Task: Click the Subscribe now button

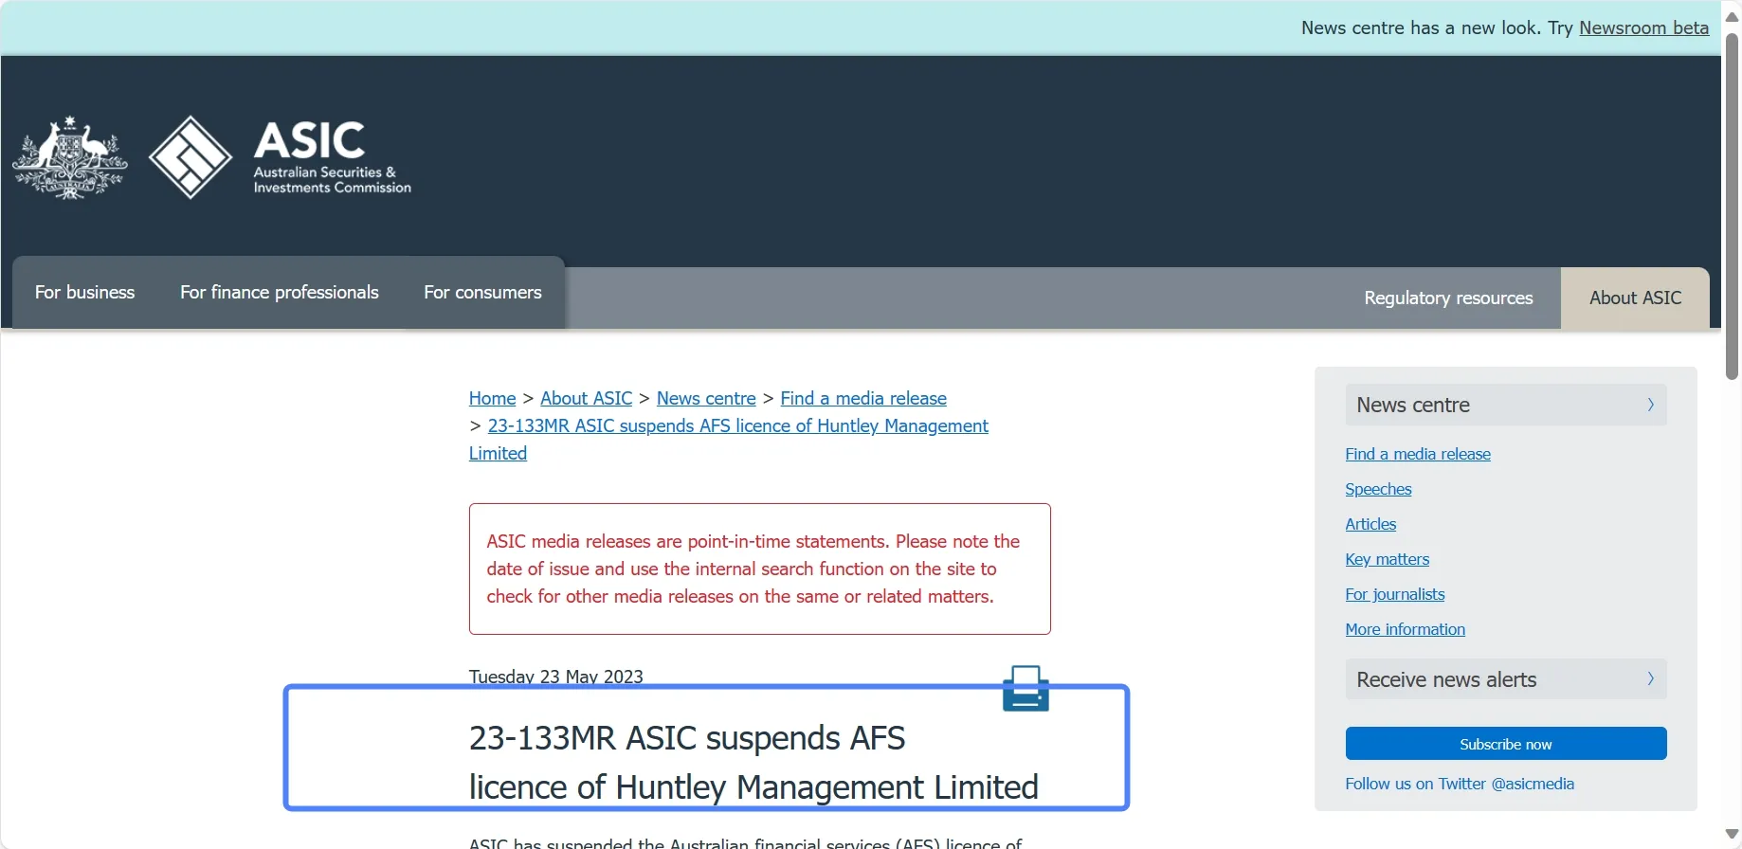Action: click(x=1506, y=744)
